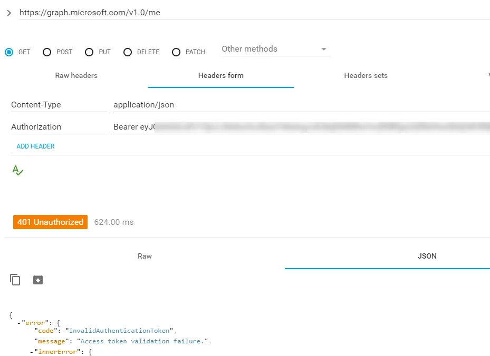This screenshot has height=356, width=490.
Task: Click the "Access token validation failure." message
Action: pyautogui.click(x=142, y=341)
